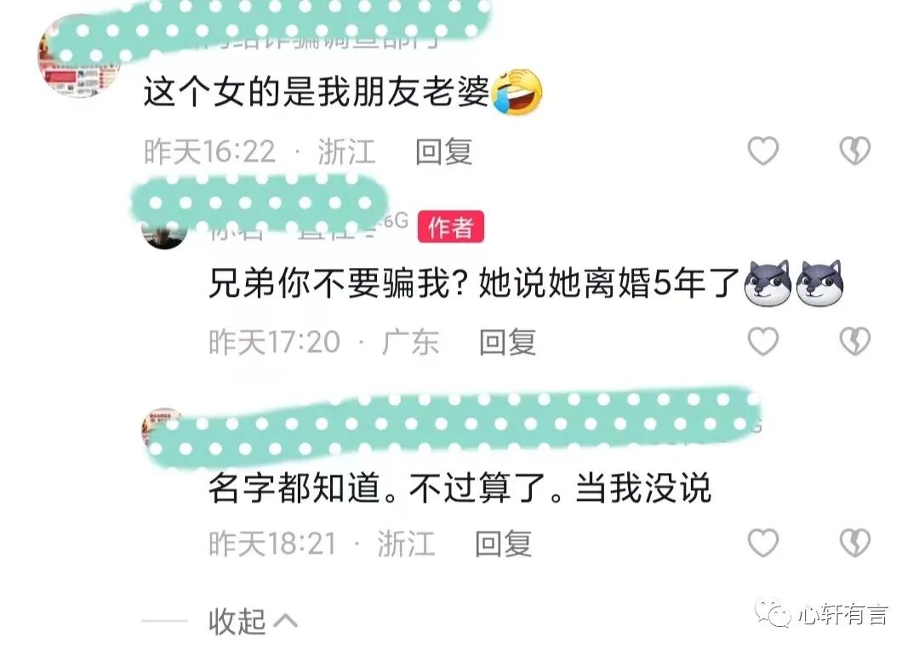Reply to the 这个女的是我朋友老婆 comment
919x655 pixels.
pos(443,151)
